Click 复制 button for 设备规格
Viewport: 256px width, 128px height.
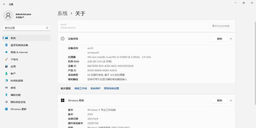pos(219,39)
